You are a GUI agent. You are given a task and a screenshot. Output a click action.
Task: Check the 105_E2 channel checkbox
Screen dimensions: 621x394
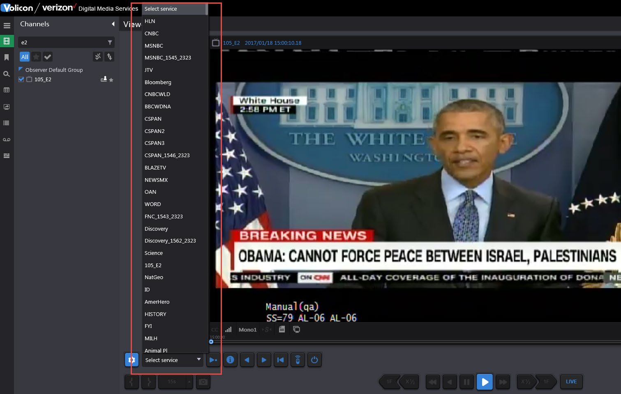click(x=21, y=79)
